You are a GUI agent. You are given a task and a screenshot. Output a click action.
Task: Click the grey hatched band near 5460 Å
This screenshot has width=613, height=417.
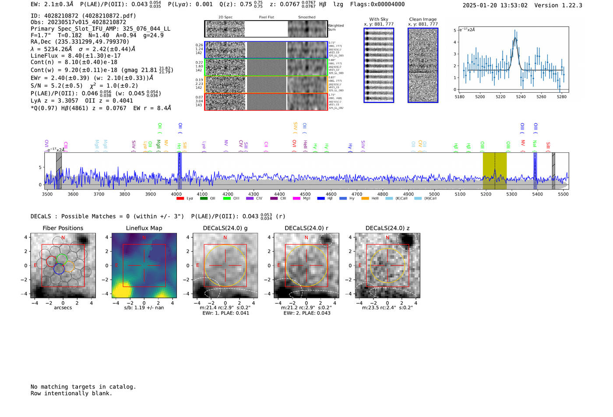pyautogui.click(x=553, y=171)
